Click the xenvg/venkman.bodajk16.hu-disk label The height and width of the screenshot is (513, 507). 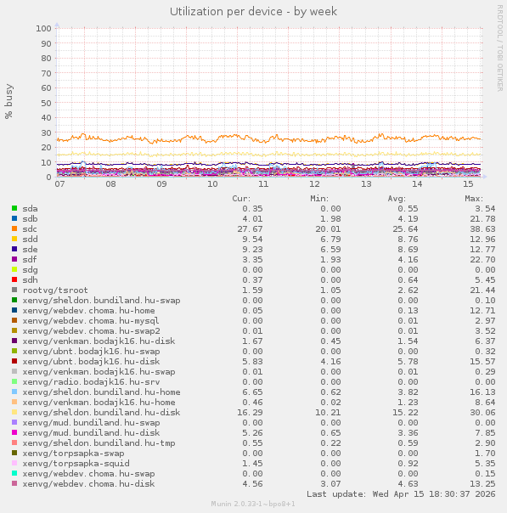click(99, 341)
